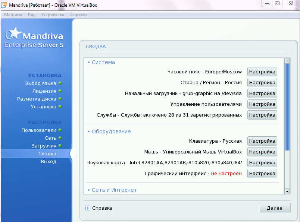Select Выход step in sidebar
300x222 pixels.
click(x=49, y=162)
